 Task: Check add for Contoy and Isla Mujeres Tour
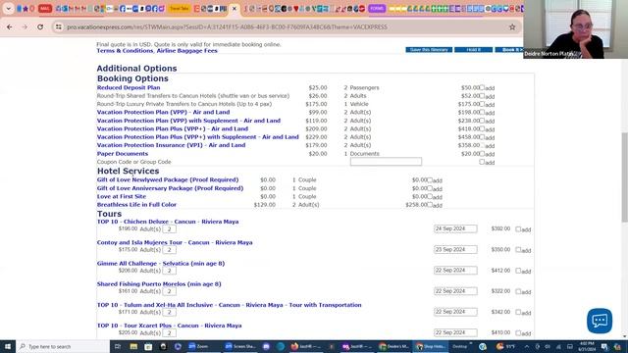point(518,249)
